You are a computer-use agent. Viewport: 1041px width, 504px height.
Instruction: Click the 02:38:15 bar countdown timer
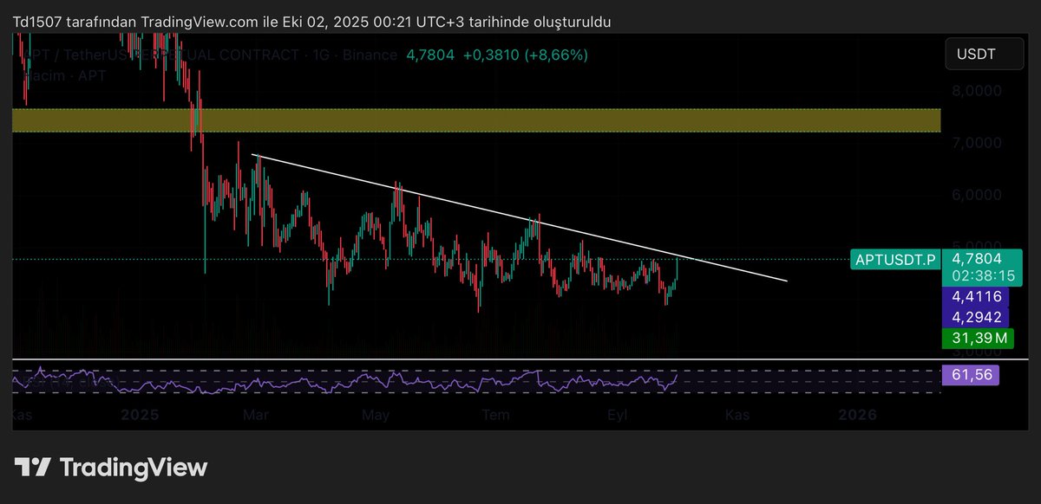tap(983, 276)
